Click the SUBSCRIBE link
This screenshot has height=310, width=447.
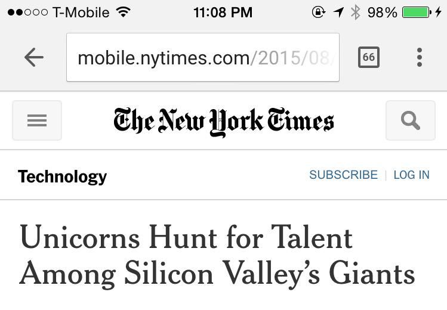(343, 175)
